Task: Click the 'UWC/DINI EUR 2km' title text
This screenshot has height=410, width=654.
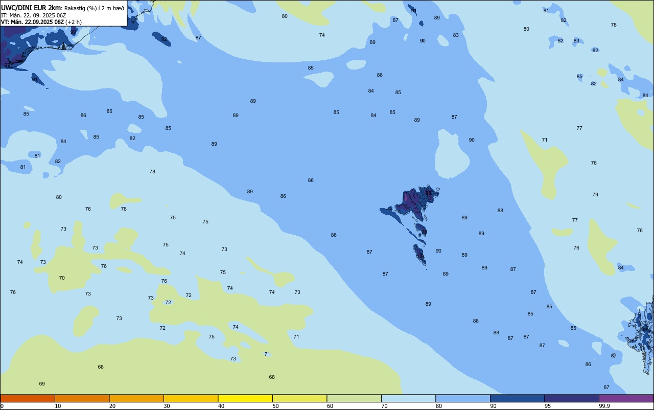Action: coord(31,7)
